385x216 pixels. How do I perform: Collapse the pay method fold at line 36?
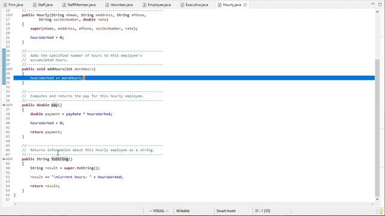pos(11,105)
